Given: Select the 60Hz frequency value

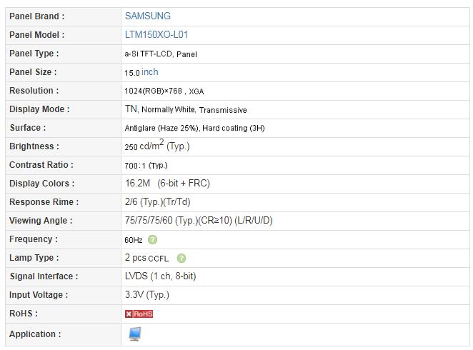Looking at the screenshot, I should click(134, 240).
